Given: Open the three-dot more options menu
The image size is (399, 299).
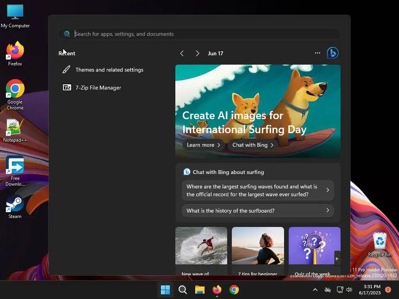Looking at the screenshot, I should point(317,53).
